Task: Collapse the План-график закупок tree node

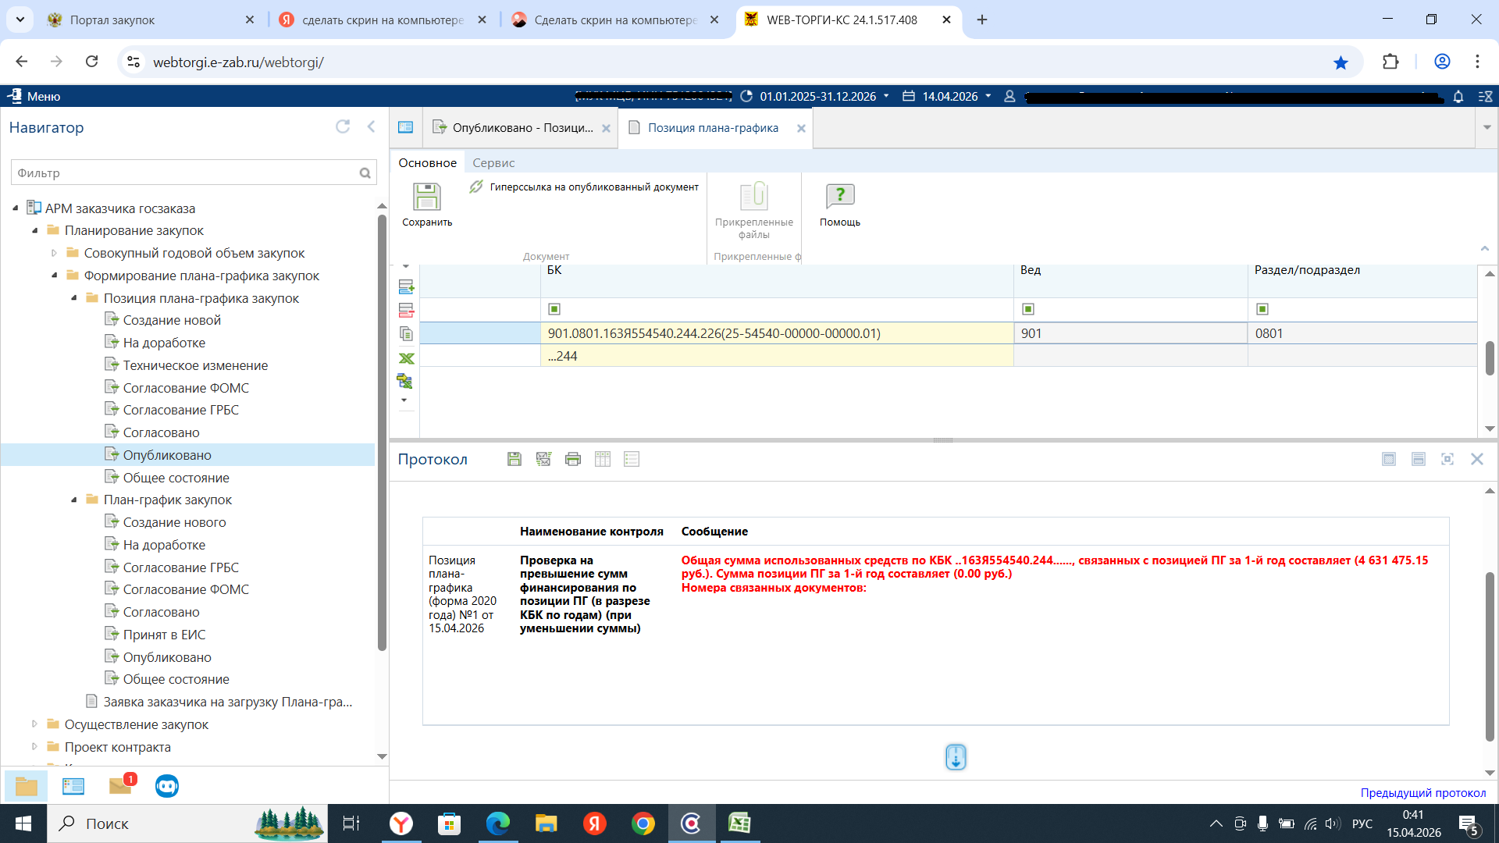Action: tap(74, 500)
